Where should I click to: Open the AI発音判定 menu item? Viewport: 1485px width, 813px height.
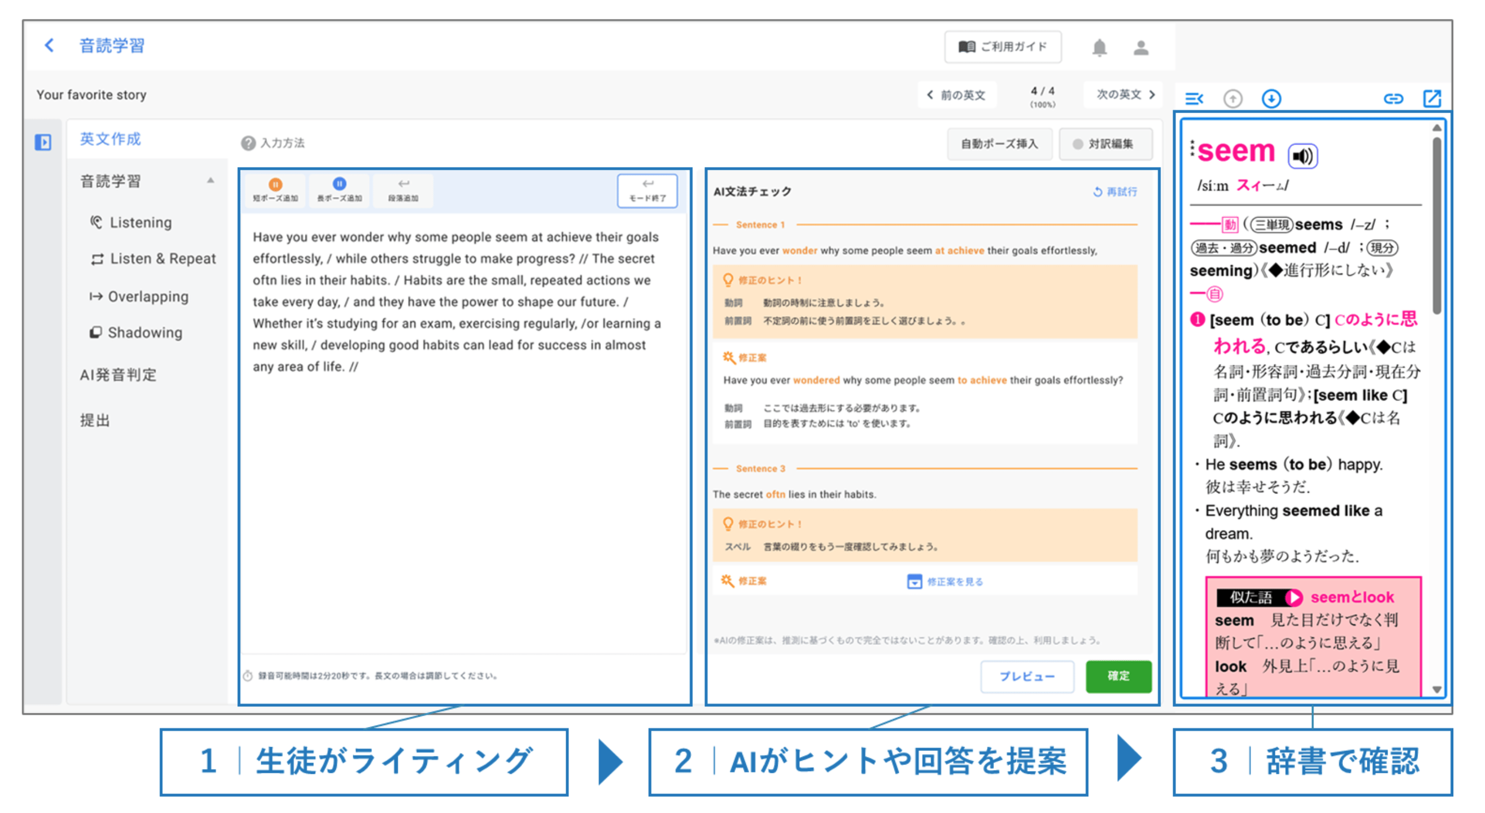point(118,375)
